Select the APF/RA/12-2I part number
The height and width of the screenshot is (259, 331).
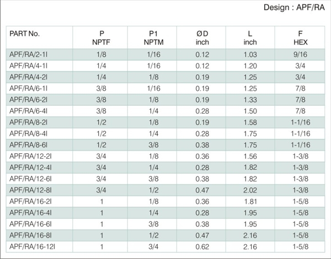click(30, 157)
